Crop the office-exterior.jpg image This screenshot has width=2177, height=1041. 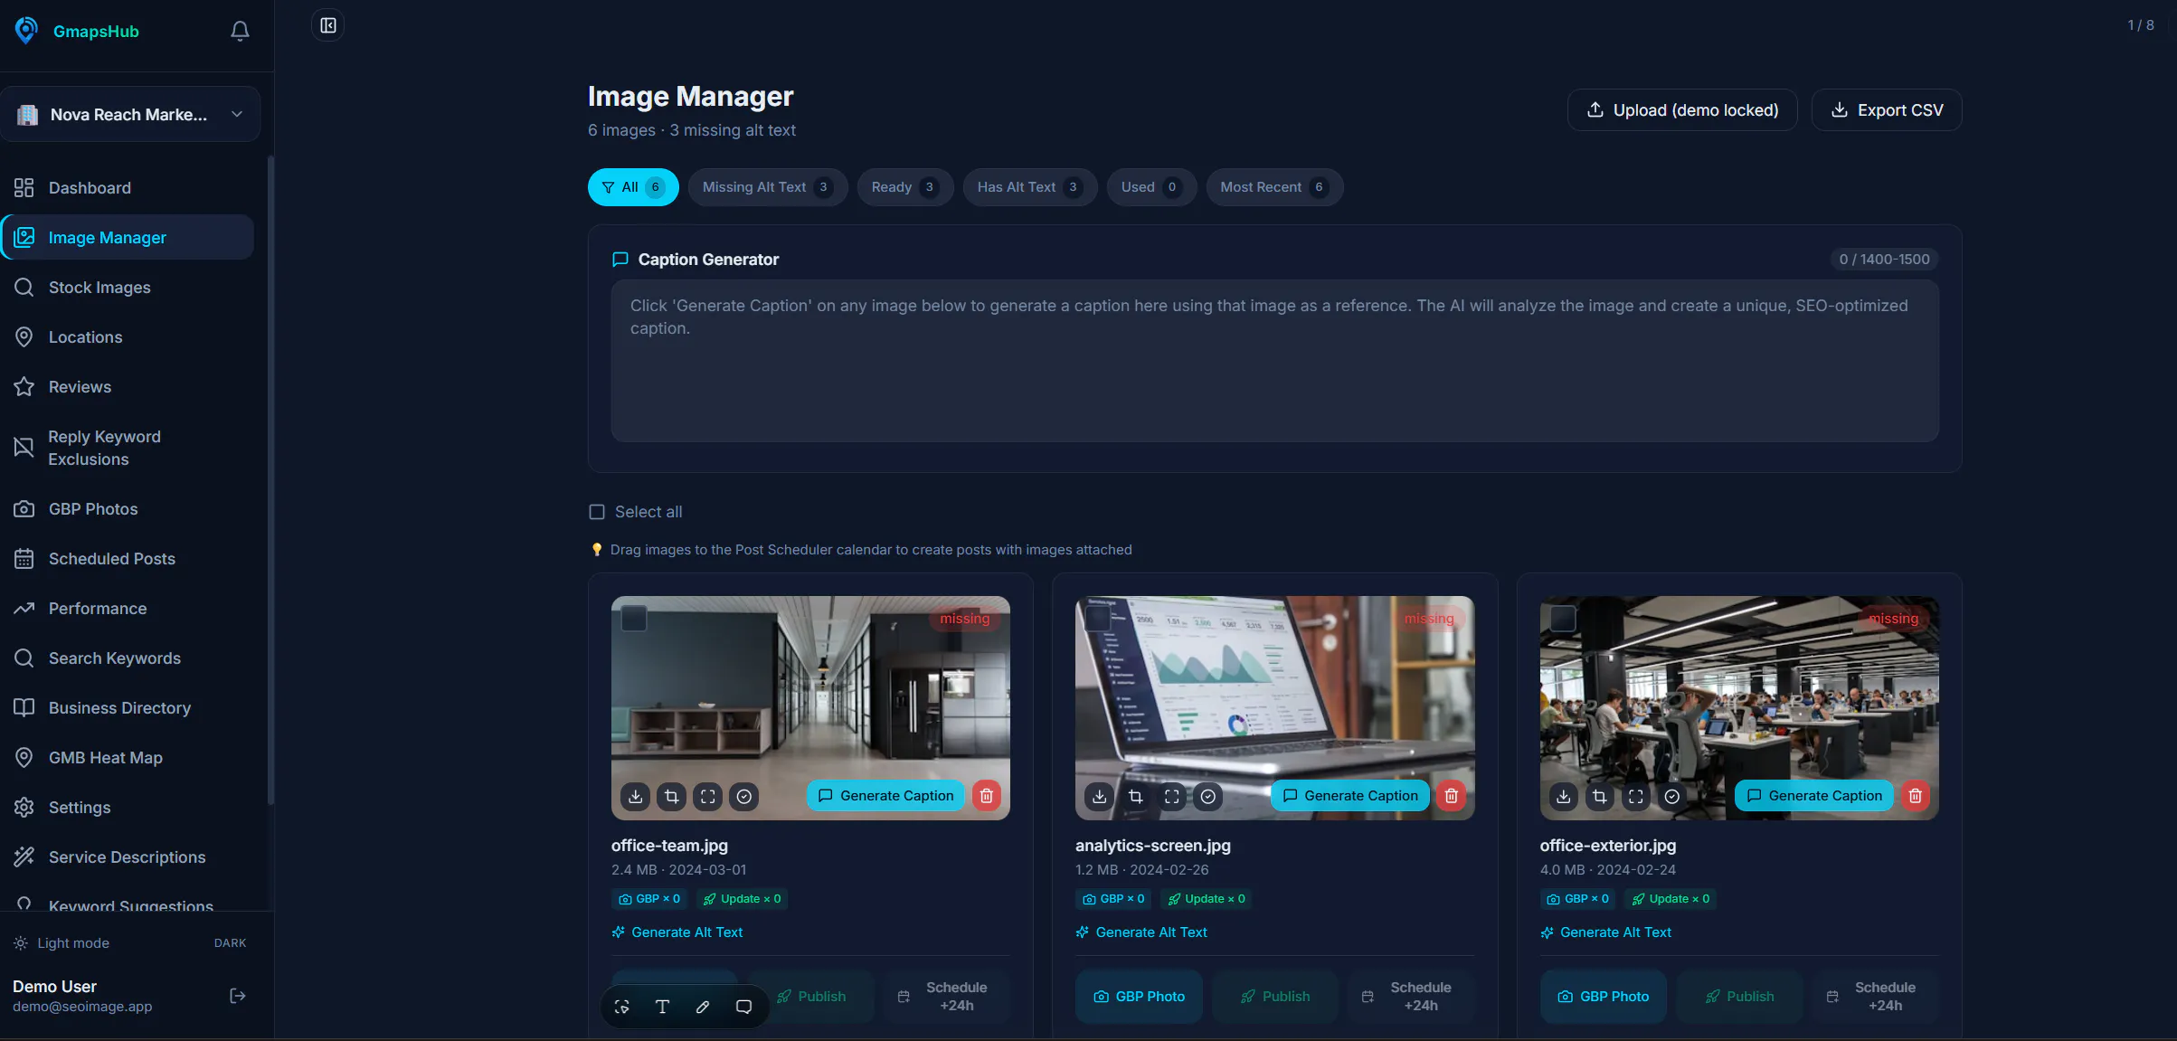point(1600,796)
